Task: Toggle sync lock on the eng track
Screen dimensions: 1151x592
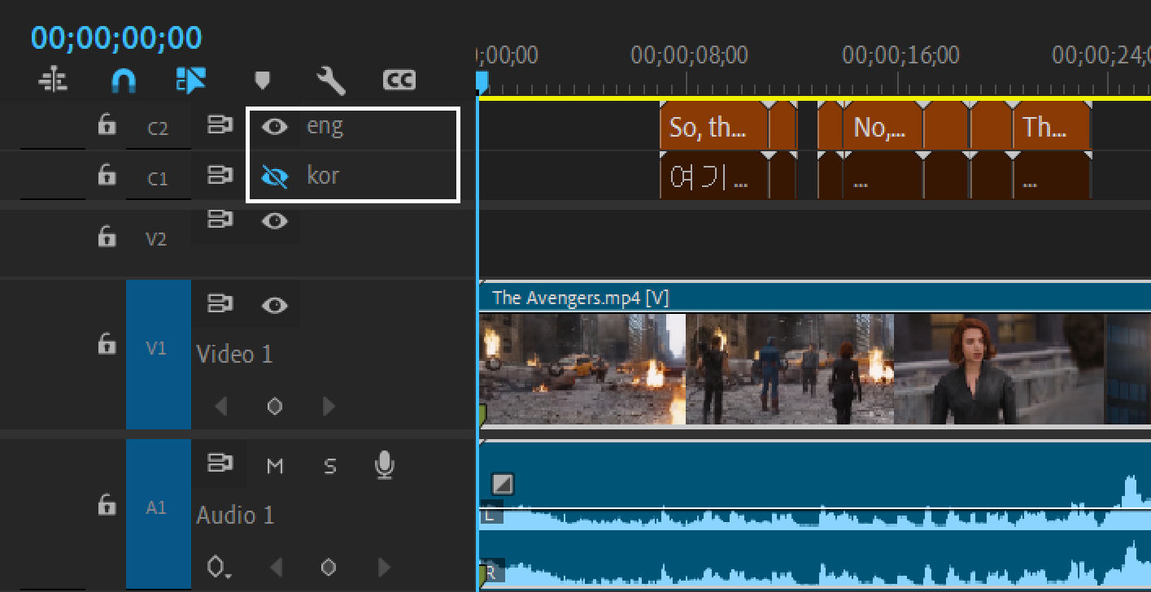Action: pyautogui.click(x=219, y=125)
